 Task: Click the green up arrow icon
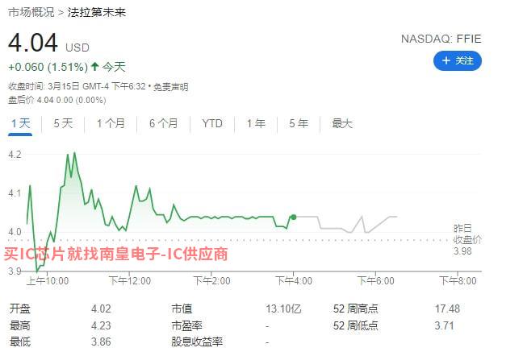pyautogui.click(x=95, y=66)
